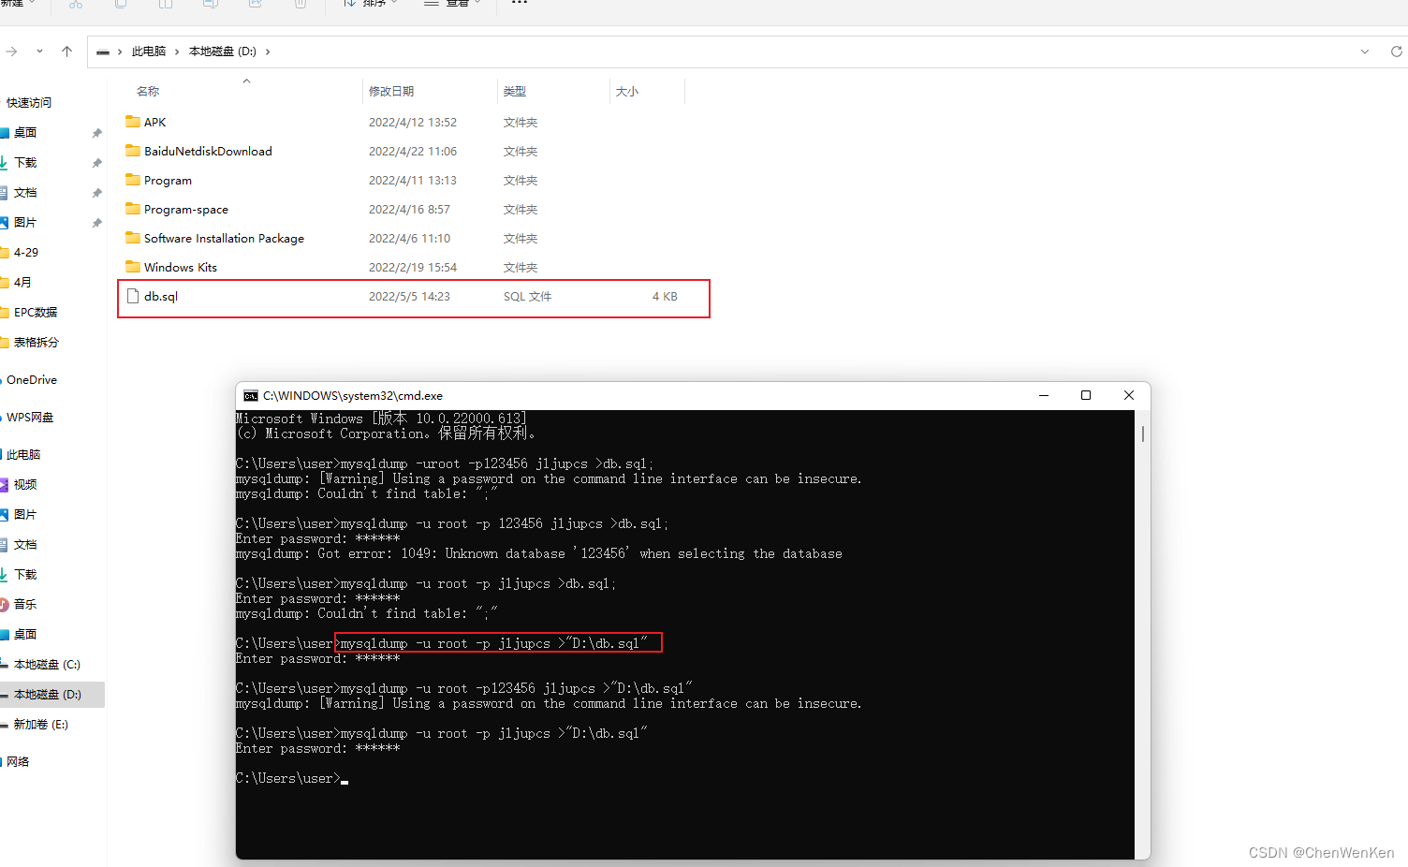Click the db.sql file icon

(x=133, y=296)
